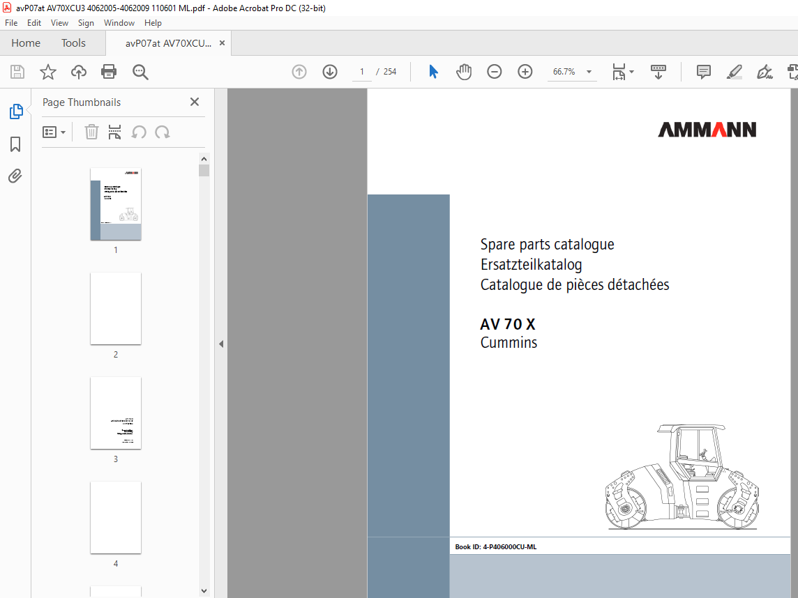Open the sign document pen tool

(x=765, y=72)
